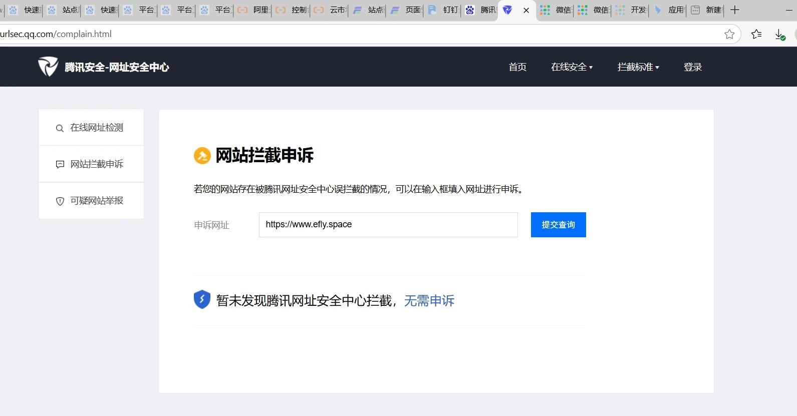Click the 申诉网址 field label
Screen dimensions: 797x416
click(211, 225)
